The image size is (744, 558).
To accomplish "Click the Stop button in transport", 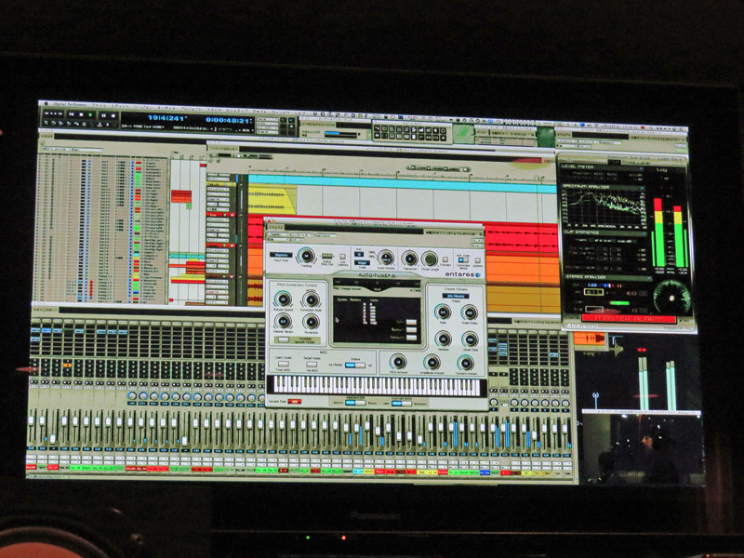I will point(81,114).
